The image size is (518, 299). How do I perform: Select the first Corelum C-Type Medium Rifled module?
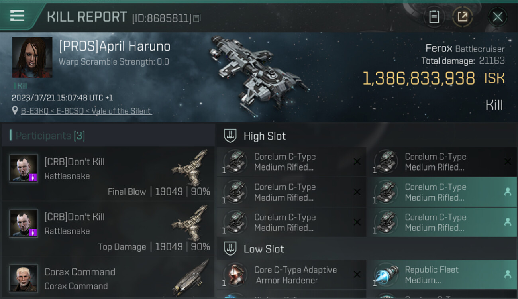pos(292,162)
